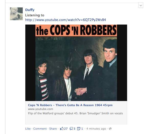Click the www.youtube.com source domain
The width and height of the screenshot is (145, 134).
point(40,109)
